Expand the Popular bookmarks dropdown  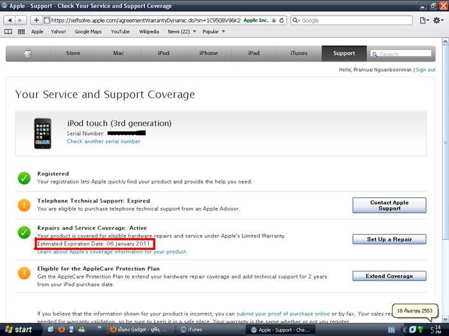click(x=212, y=31)
